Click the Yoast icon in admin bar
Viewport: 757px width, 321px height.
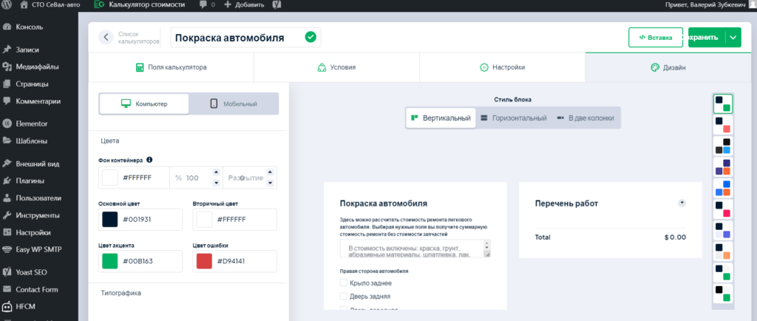point(277,5)
